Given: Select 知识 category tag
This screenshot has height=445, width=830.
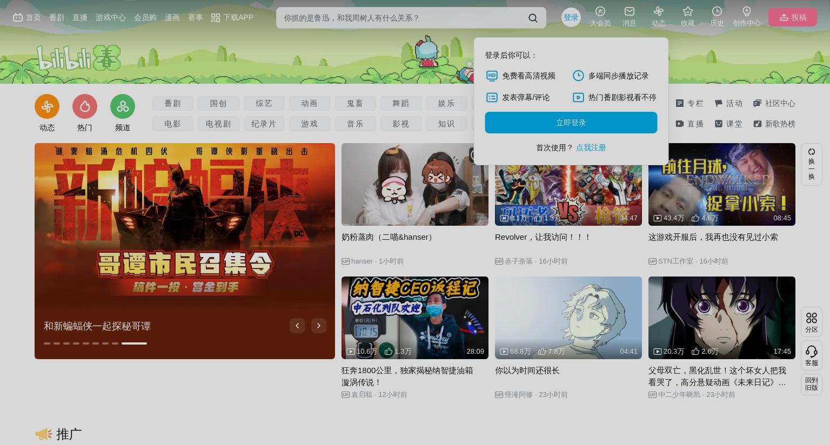Looking at the screenshot, I should 446,124.
